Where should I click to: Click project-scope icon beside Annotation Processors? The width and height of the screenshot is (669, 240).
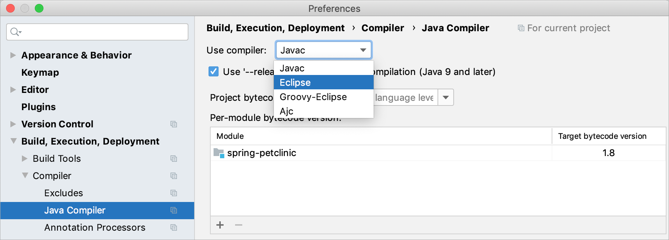174,227
